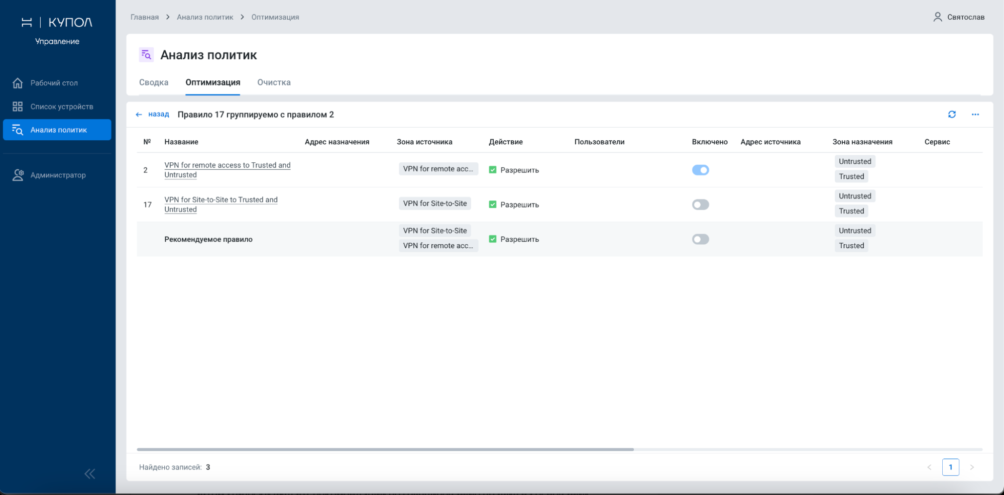Collapse the sidebar with double chevron

[x=90, y=473]
